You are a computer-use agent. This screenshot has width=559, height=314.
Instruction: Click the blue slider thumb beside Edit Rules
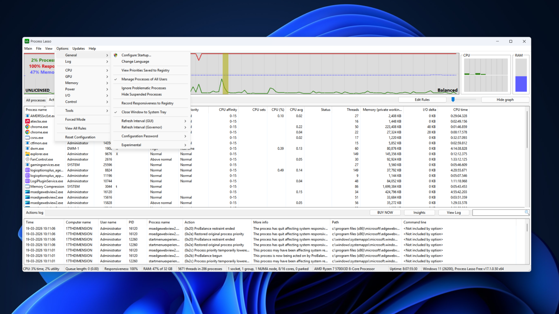pos(453,99)
